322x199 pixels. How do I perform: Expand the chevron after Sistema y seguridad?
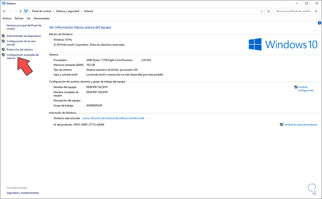pos(82,11)
